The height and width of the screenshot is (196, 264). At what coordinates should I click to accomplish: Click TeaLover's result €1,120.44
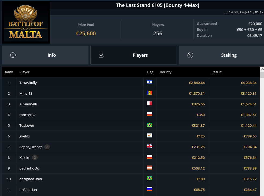(x=248, y=126)
